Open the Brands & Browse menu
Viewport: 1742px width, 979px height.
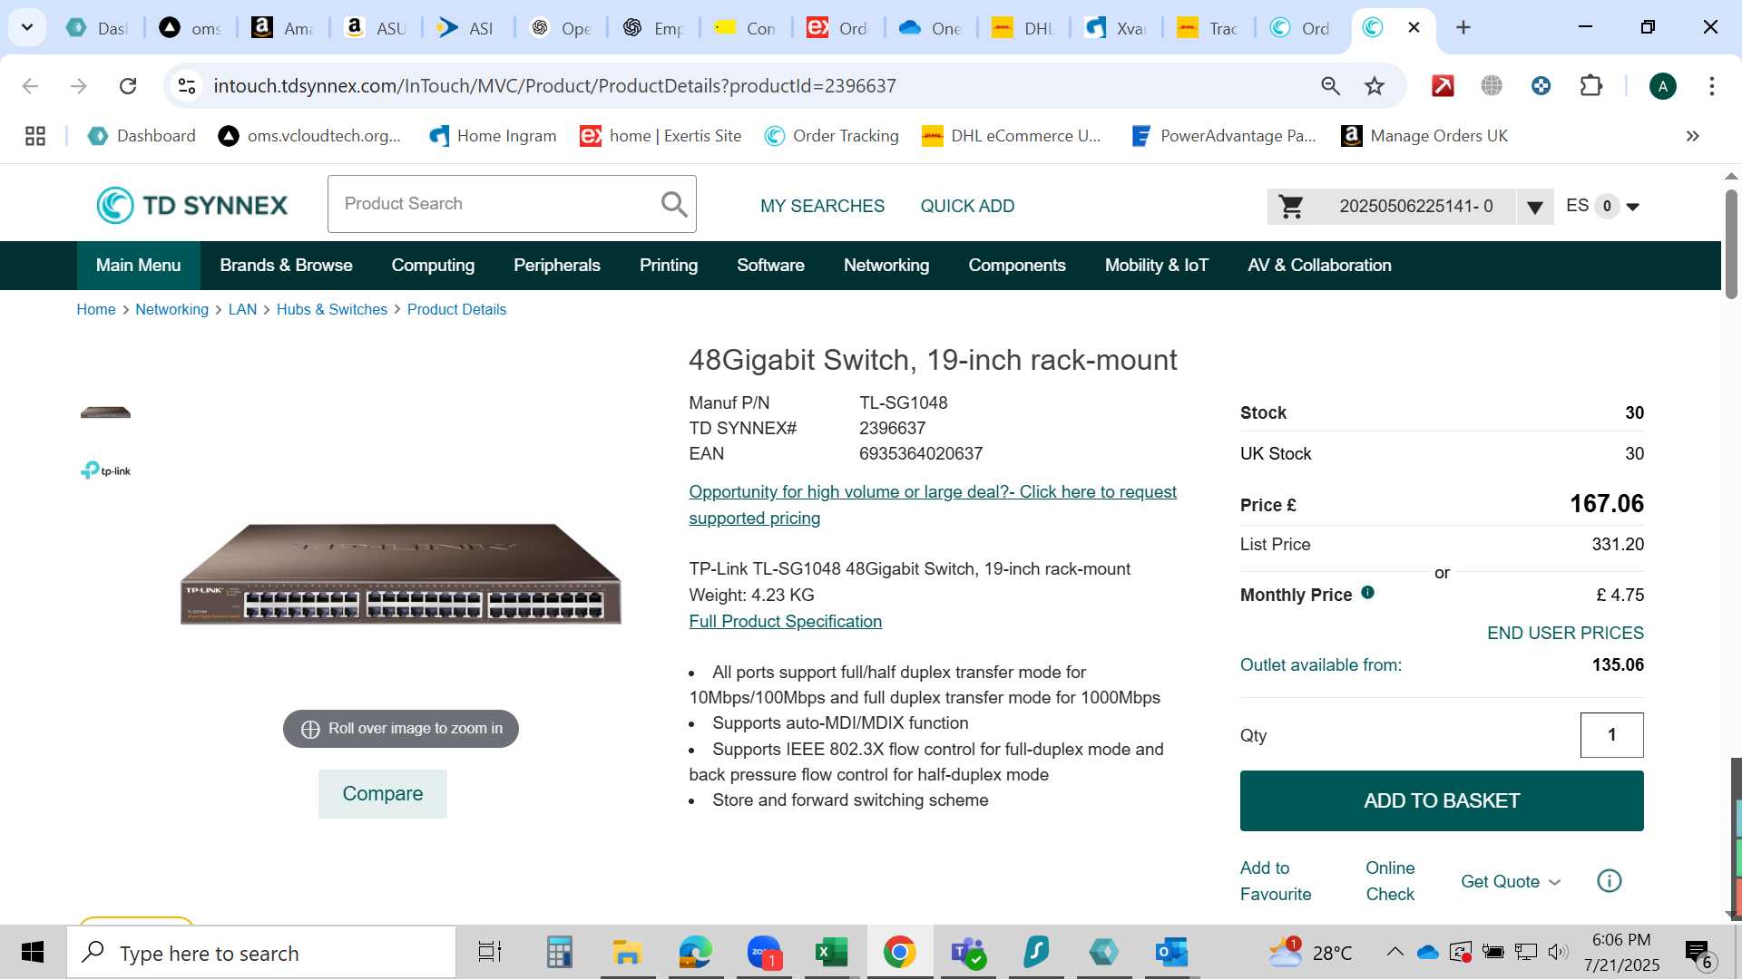286,266
